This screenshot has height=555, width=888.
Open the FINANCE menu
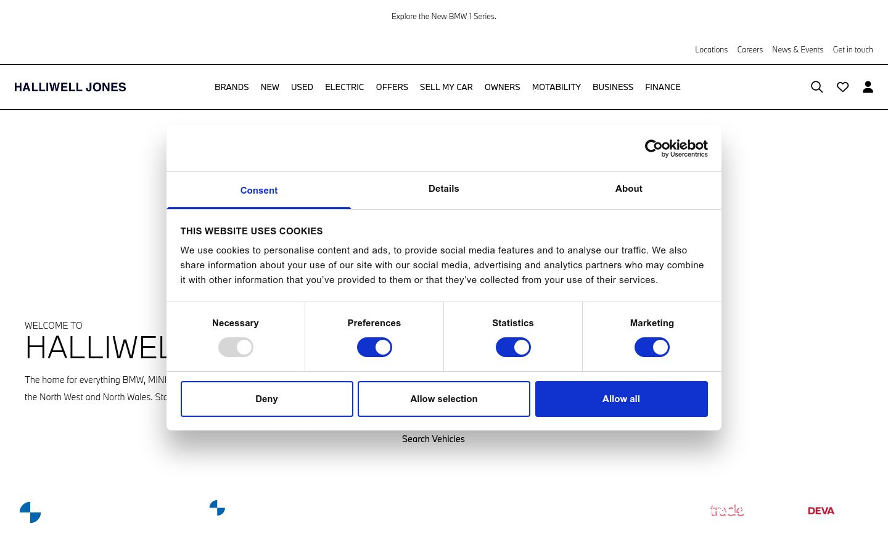point(663,87)
